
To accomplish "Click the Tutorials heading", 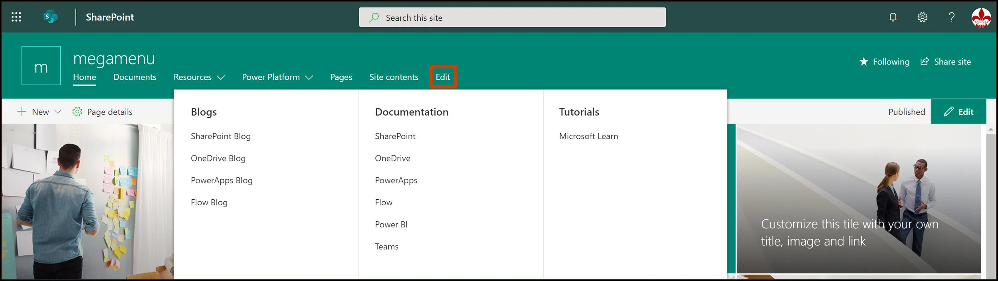I will tap(579, 112).
